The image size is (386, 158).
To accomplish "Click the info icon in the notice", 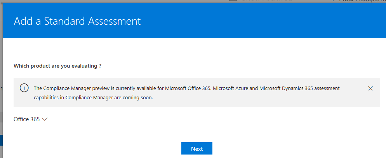I will coord(24,88).
